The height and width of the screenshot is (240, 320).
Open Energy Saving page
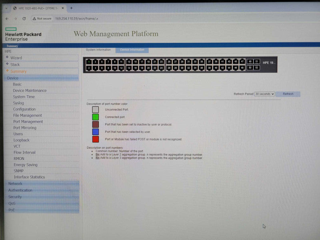pos(26,165)
